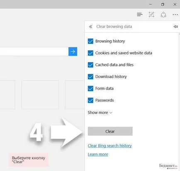180x171 pixels.
Task: Toggle the Passwords checkbox
Action: coord(90,100)
